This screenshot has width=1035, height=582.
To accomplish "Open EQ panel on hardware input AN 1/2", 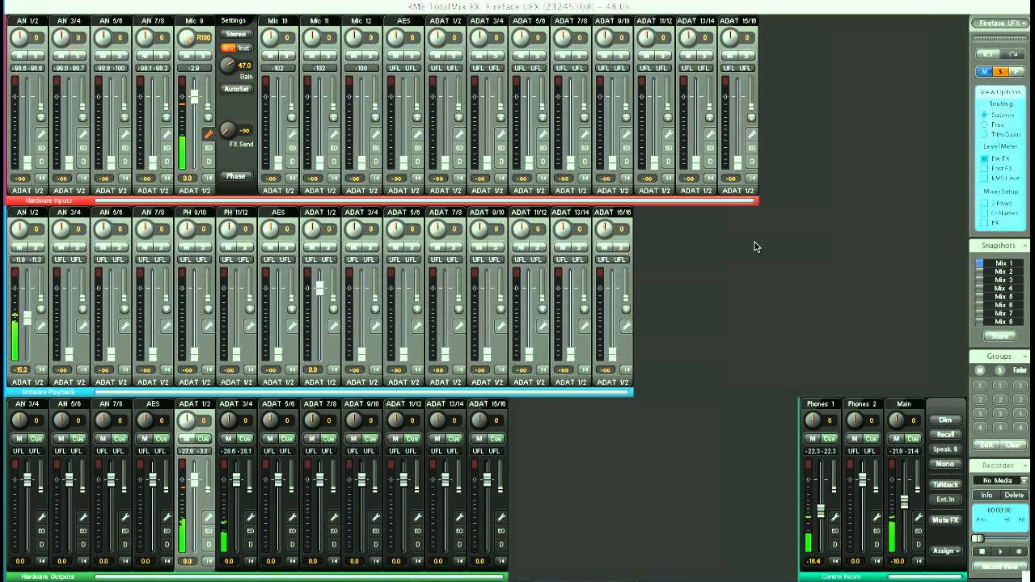I will 41,147.
